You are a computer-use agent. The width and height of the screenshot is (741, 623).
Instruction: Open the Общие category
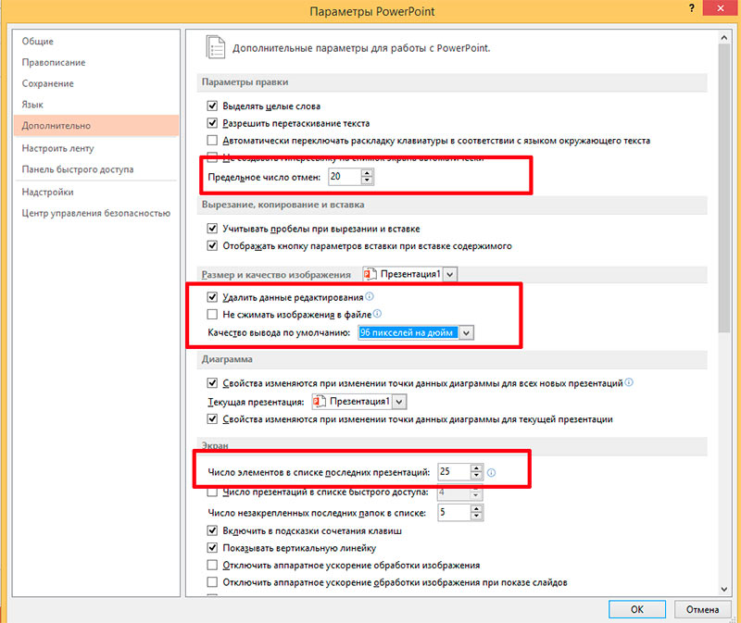click(x=37, y=41)
